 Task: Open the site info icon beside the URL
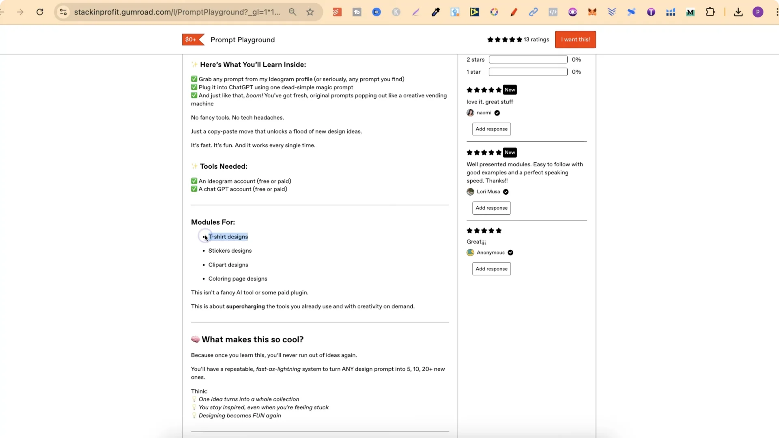point(63,12)
